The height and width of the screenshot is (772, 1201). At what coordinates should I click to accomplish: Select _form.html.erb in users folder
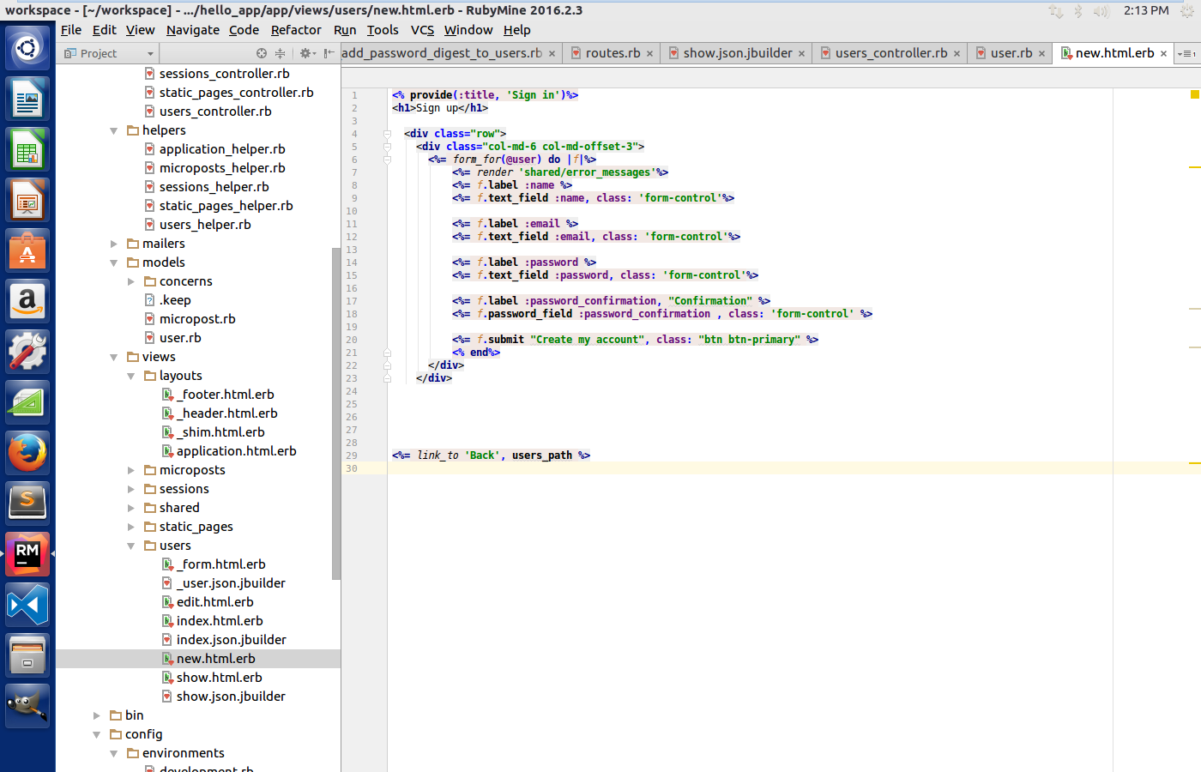[221, 564]
